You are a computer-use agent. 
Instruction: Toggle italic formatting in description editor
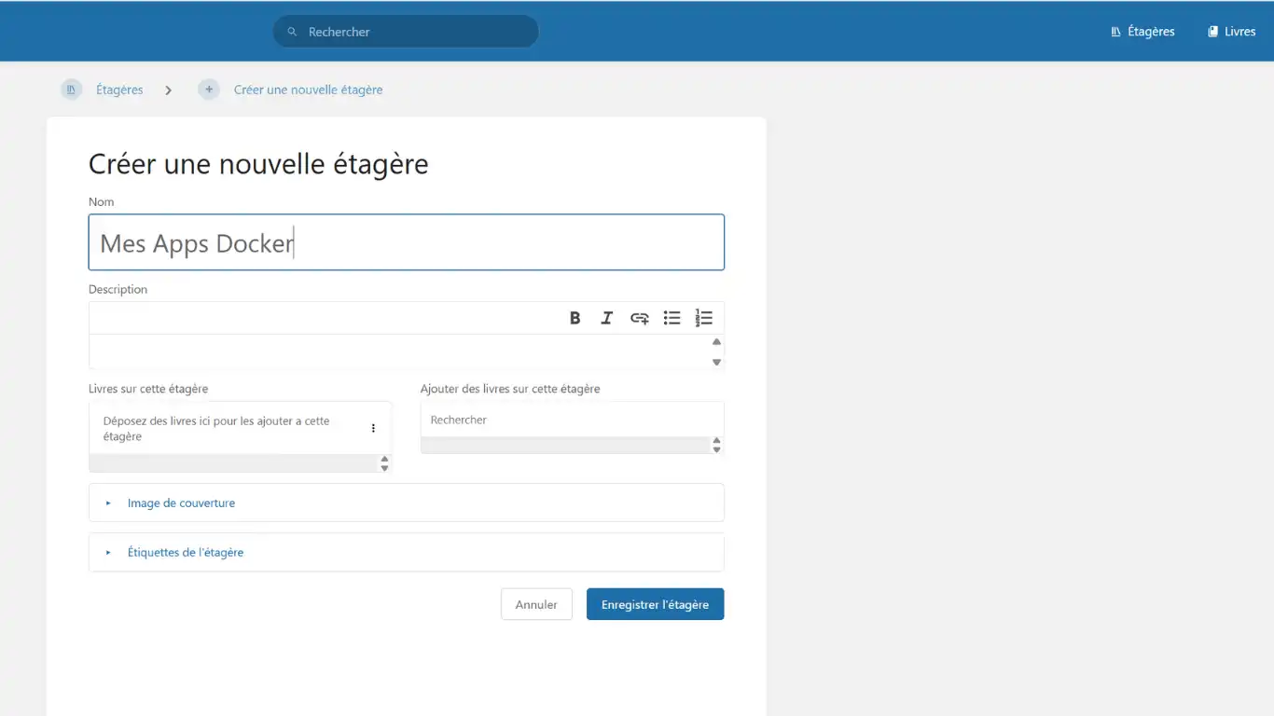point(607,318)
